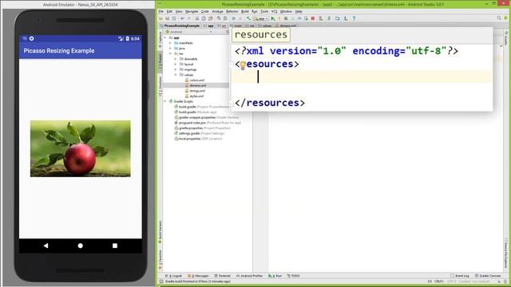The width and height of the screenshot is (511, 287).
Task: Open the Refactor menu
Action: (232, 11)
